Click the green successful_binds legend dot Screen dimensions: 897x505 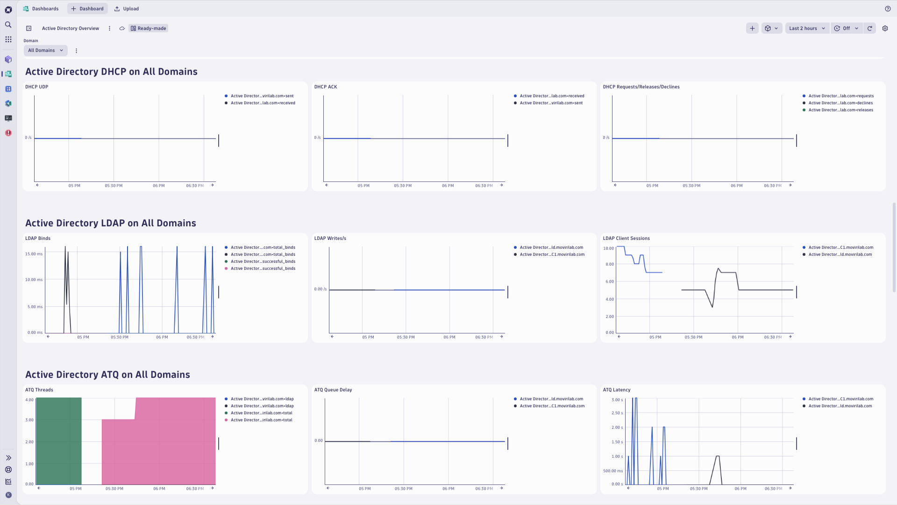tap(226, 261)
